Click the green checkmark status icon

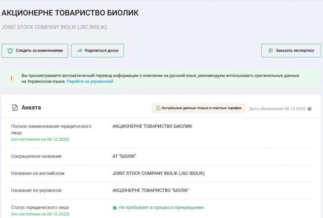115,208
